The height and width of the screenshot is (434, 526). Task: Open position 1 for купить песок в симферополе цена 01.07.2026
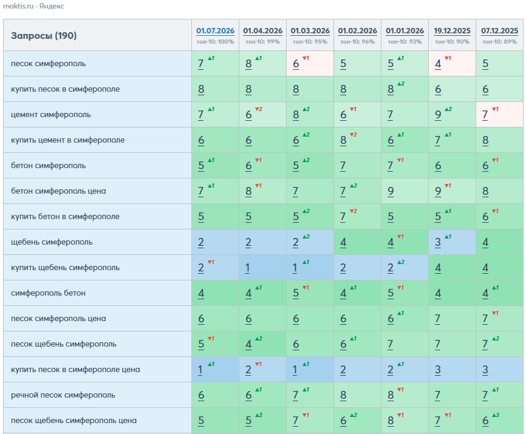(200, 370)
